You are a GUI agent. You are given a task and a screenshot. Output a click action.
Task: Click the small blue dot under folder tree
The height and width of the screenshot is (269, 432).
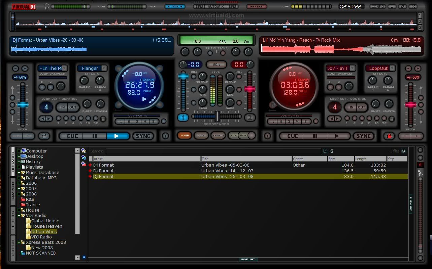point(84,257)
